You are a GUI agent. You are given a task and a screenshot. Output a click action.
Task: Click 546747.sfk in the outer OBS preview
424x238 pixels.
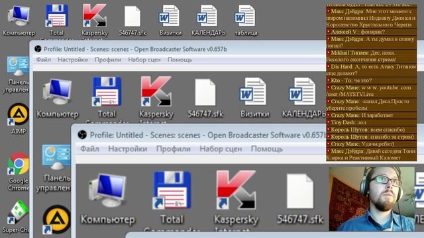pos(205,99)
